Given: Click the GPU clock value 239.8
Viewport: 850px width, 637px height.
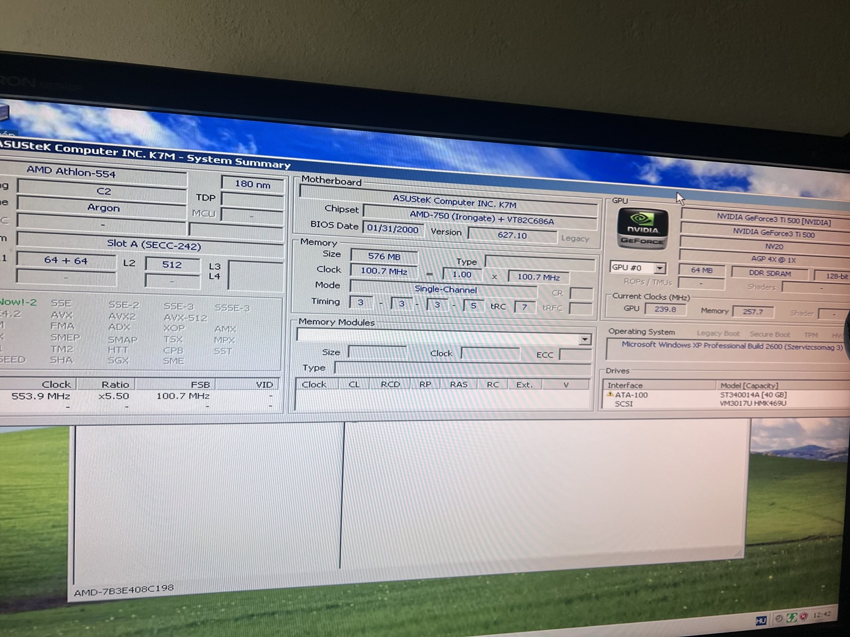Looking at the screenshot, I should pyautogui.click(x=665, y=309).
